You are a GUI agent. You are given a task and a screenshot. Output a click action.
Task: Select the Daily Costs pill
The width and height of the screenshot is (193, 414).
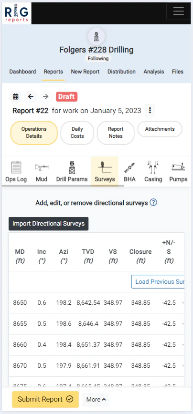[x=77, y=133]
